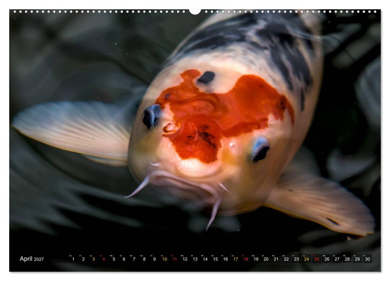Select day 7 in the calendar strip

click(134, 259)
